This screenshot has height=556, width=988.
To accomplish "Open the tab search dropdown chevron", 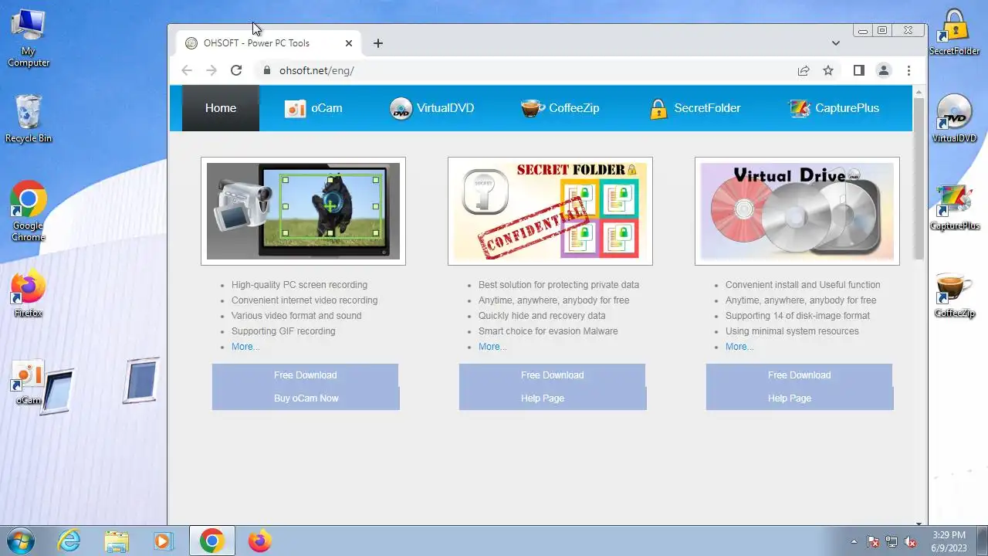I will 835,43.
